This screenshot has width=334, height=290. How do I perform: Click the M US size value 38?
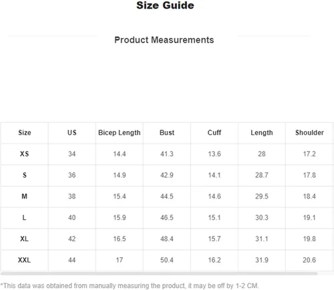pyautogui.click(x=72, y=196)
